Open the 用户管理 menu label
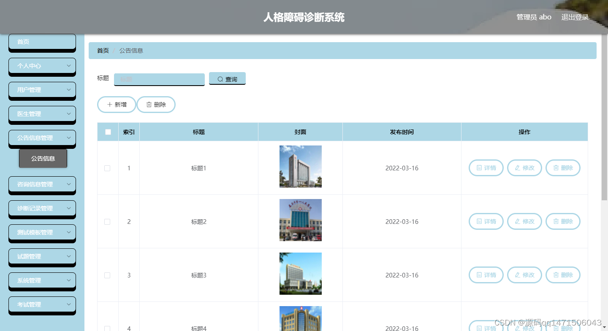The height and width of the screenshot is (331, 608). pyautogui.click(x=29, y=90)
